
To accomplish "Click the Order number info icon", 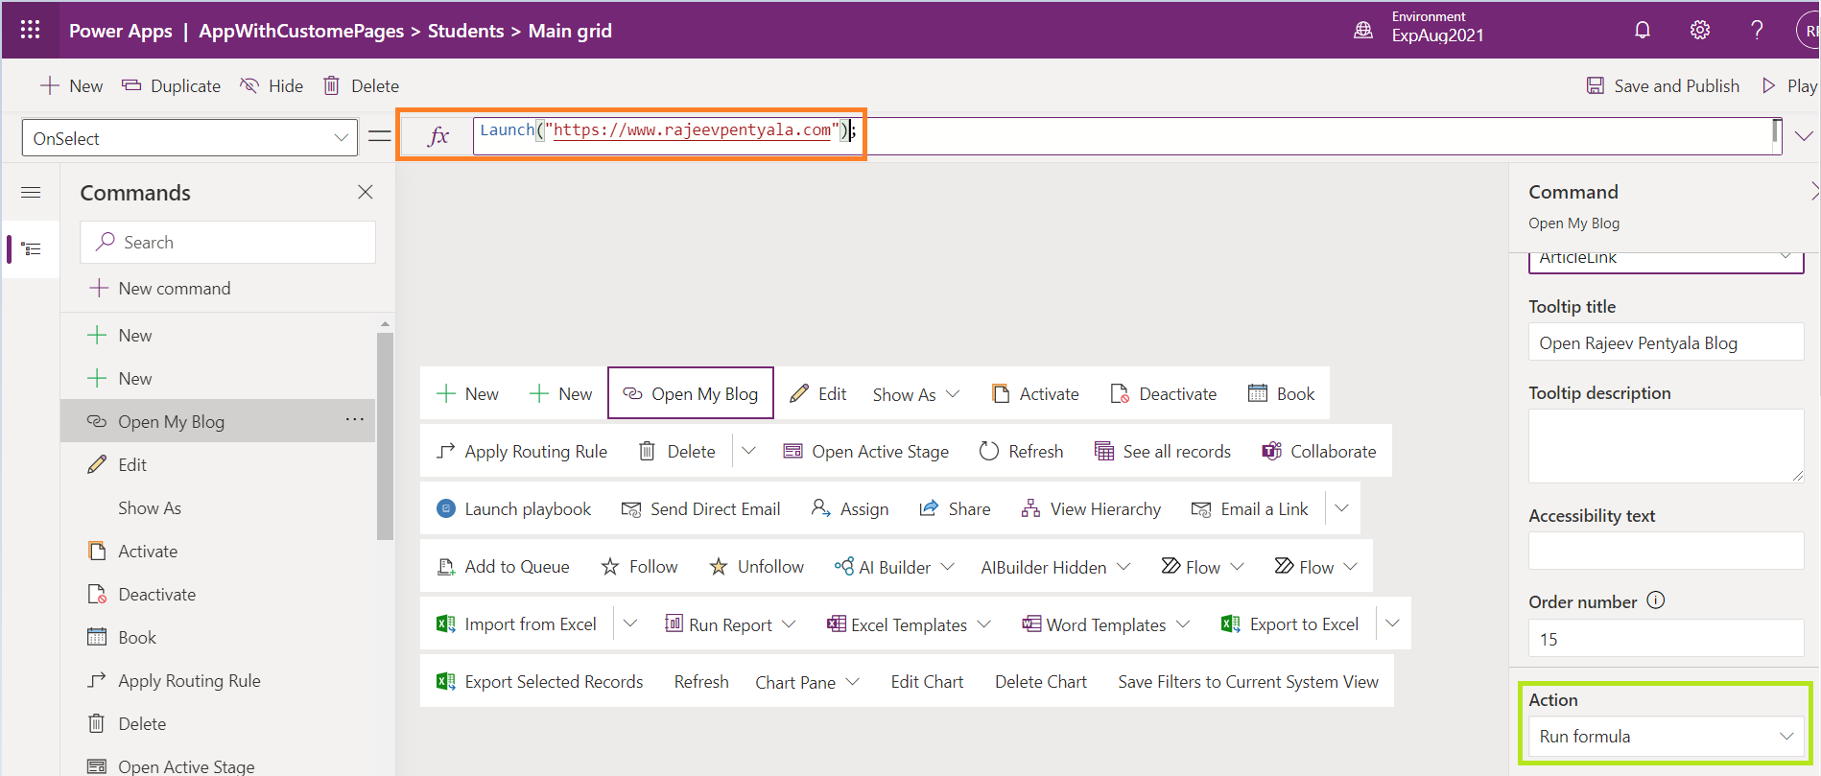I will tap(1656, 600).
